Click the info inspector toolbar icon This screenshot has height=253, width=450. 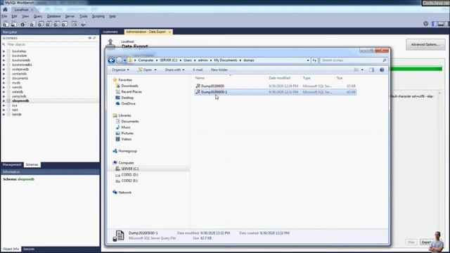click(x=22, y=24)
